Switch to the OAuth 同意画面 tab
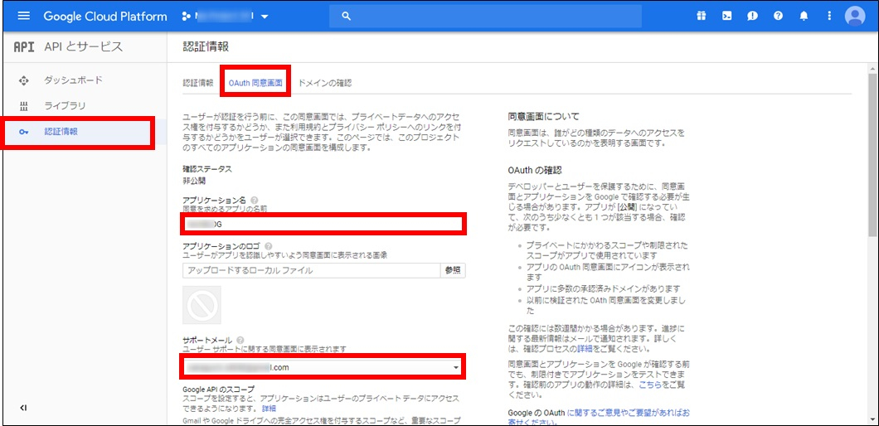This screenshot has height=426, width=879. coord(255,83)
